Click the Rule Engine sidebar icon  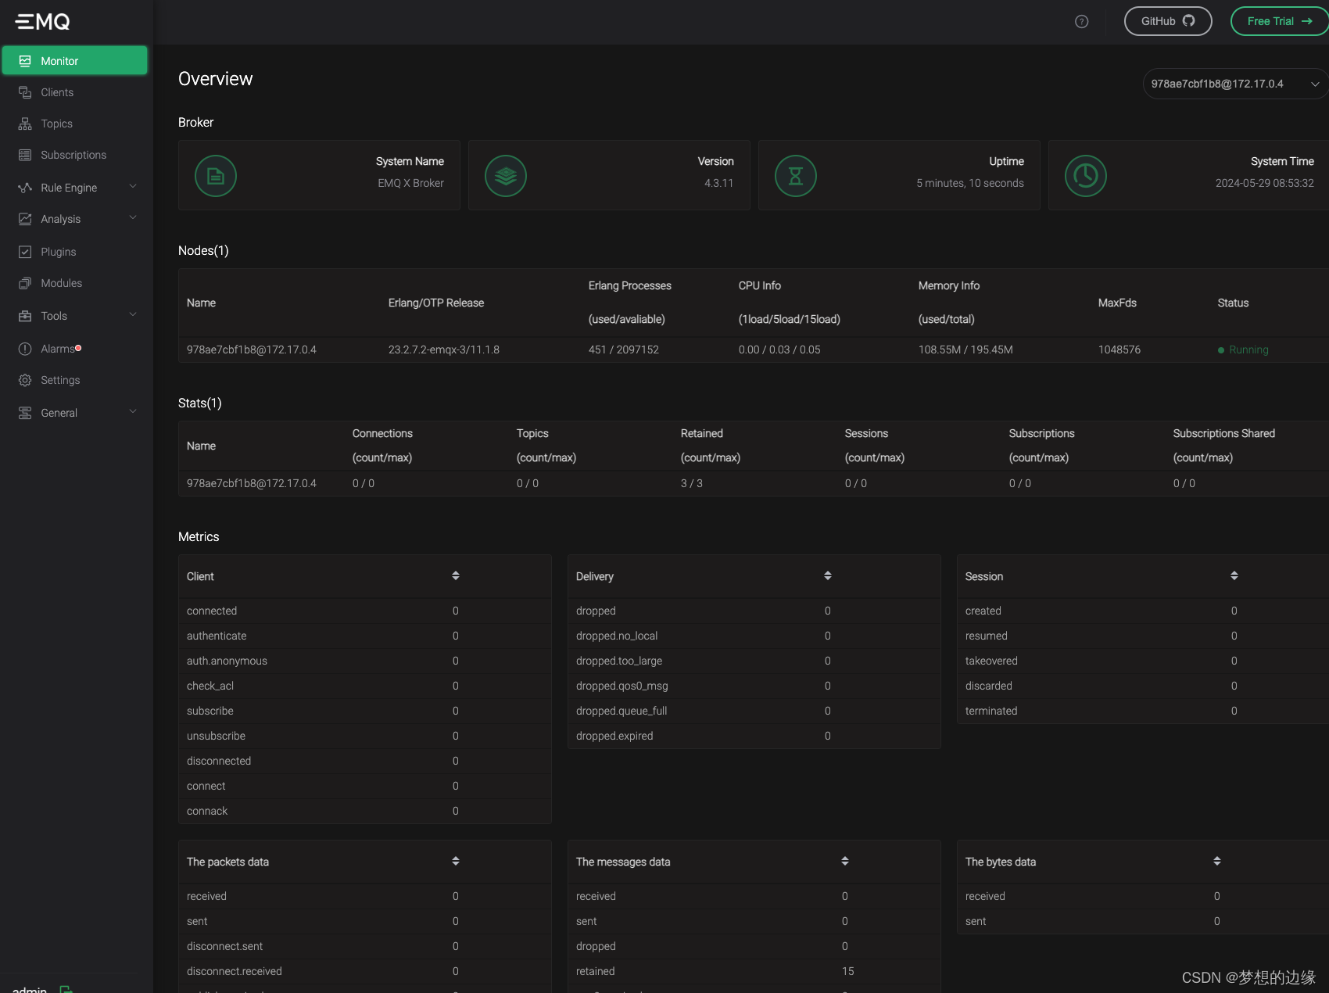coord(25,188)
